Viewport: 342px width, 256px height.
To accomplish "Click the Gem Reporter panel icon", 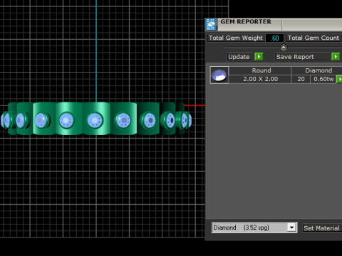I will pyautogui.click(x=211, y=25).
